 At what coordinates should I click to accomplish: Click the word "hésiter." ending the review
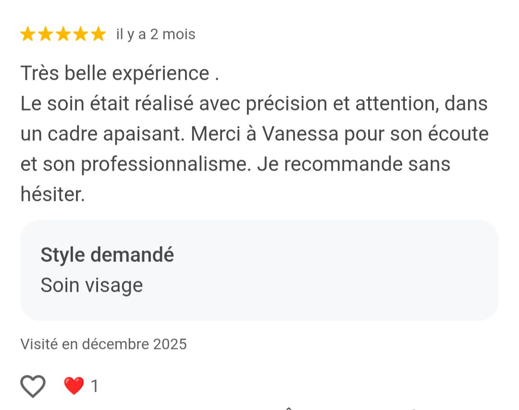click(53, 195)
